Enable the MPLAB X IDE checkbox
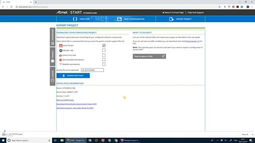The image size is (255, 143). click(104, 50)
